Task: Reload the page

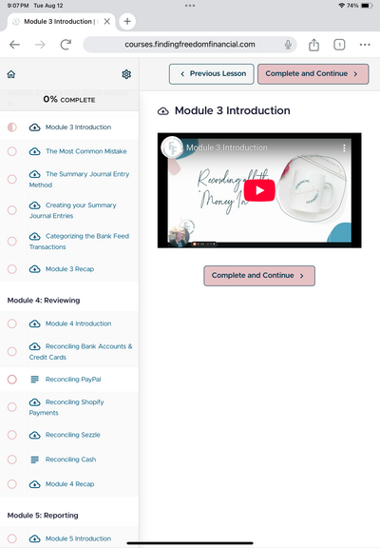Action: (66, 45)
